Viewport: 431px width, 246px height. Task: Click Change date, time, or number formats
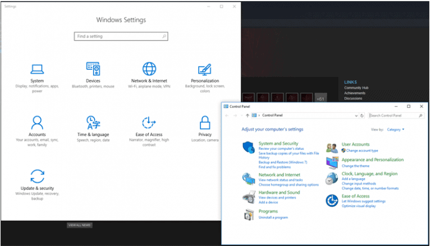tap(370, 189)
